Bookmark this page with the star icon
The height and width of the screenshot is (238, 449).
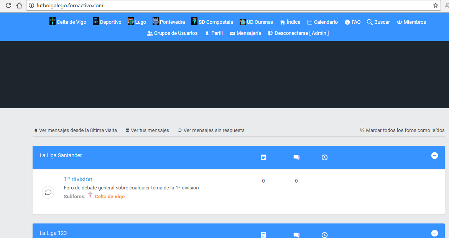(x=436, y=5)
